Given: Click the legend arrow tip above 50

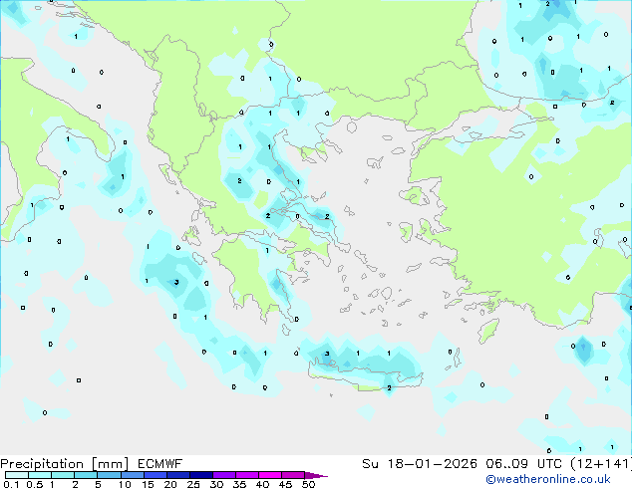Looking at the screenshot, I should pyautogui.click(x=316, y=475).
